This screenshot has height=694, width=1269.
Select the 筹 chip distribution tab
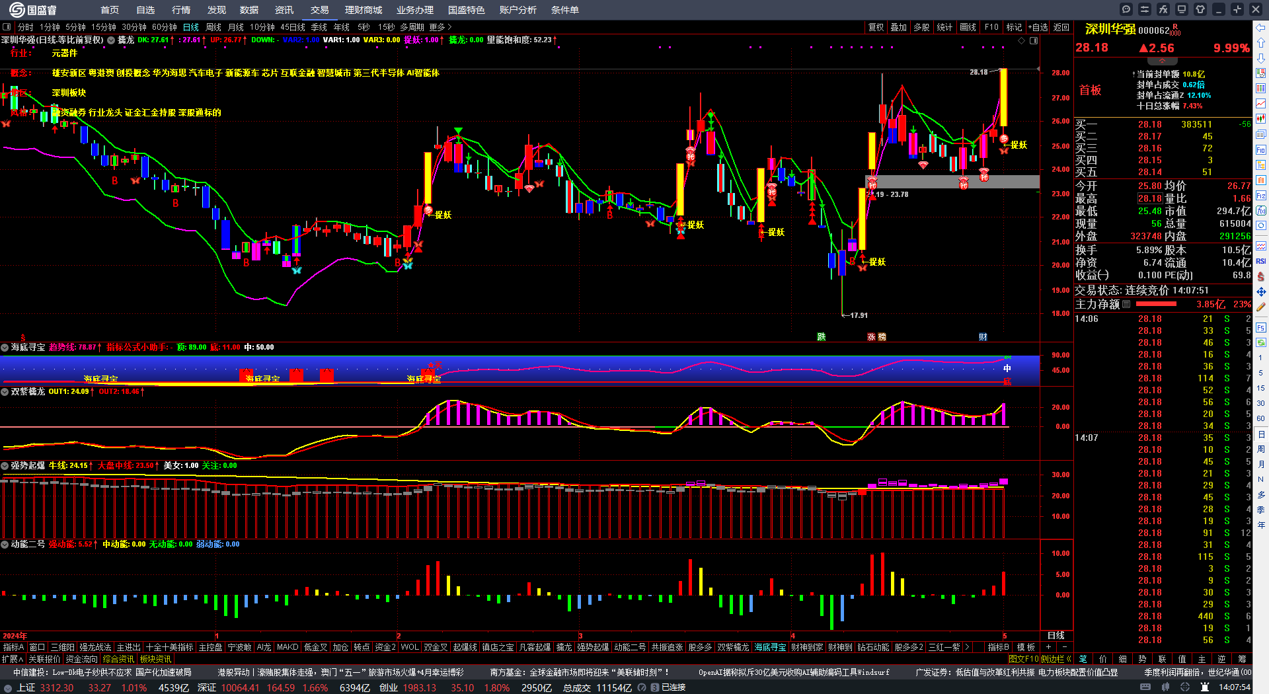1242,659
